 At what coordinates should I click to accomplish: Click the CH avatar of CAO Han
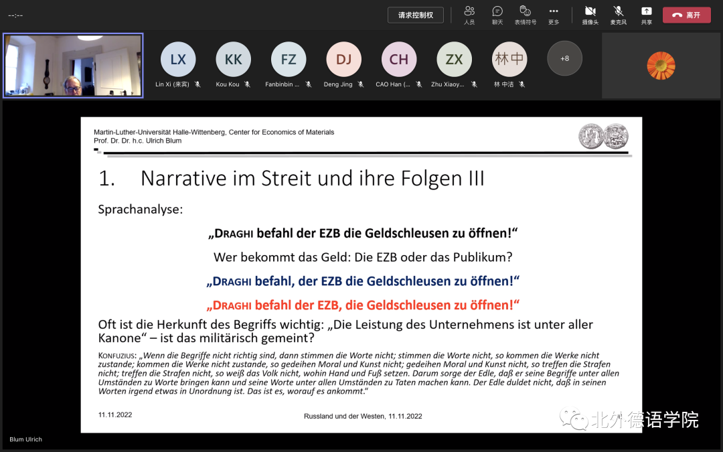pyautogui.click(x=399, y=60)
